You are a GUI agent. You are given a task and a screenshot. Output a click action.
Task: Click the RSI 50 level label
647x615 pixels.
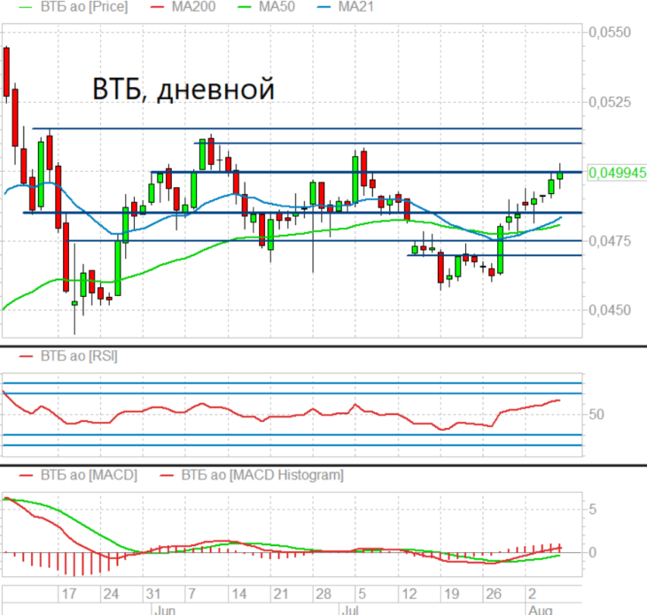[x=596, y=414]
